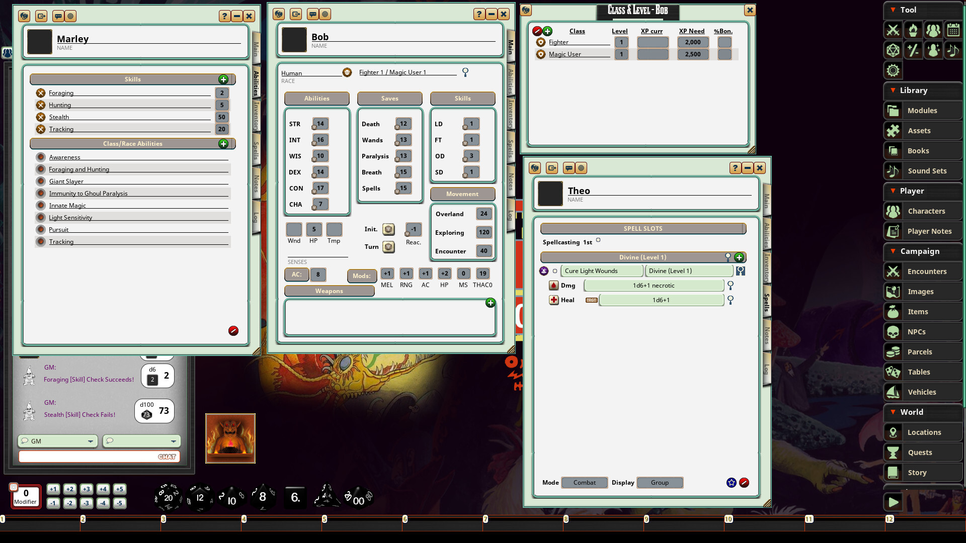
Task: Click the d8 die in dice tray
Action: click(263, 497)
